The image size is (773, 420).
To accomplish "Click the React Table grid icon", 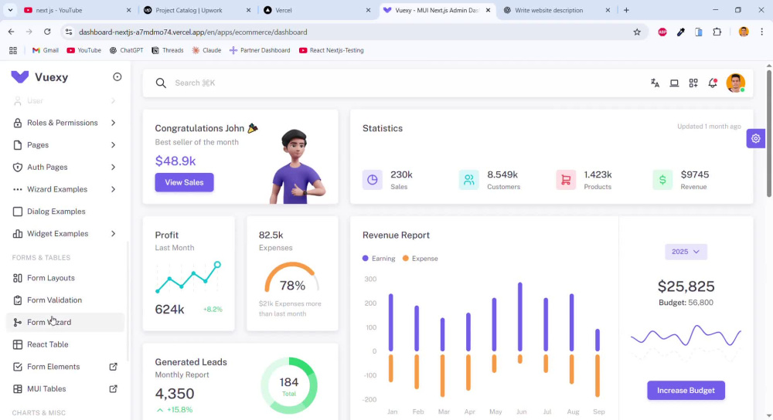I will pyautogui.click(x=18, y=344).
